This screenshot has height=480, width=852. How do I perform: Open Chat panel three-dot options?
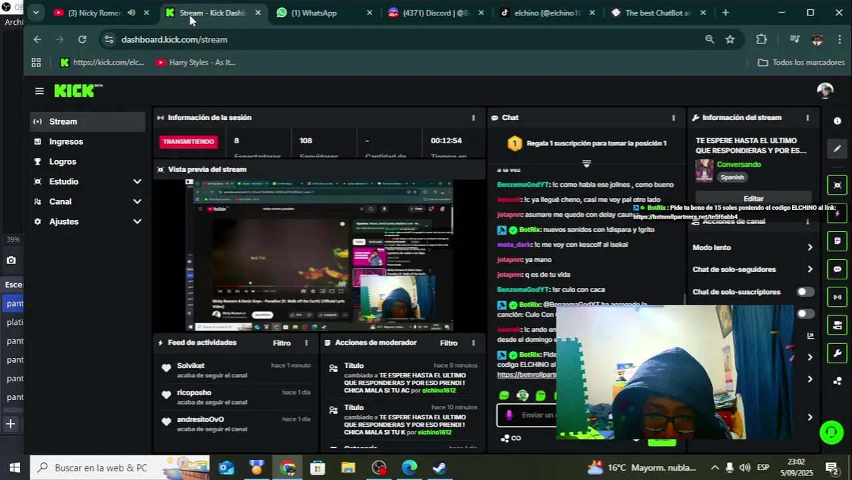pos(673,117)
